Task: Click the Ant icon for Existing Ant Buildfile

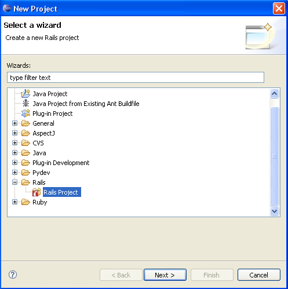Action: [x=25, y=104]
